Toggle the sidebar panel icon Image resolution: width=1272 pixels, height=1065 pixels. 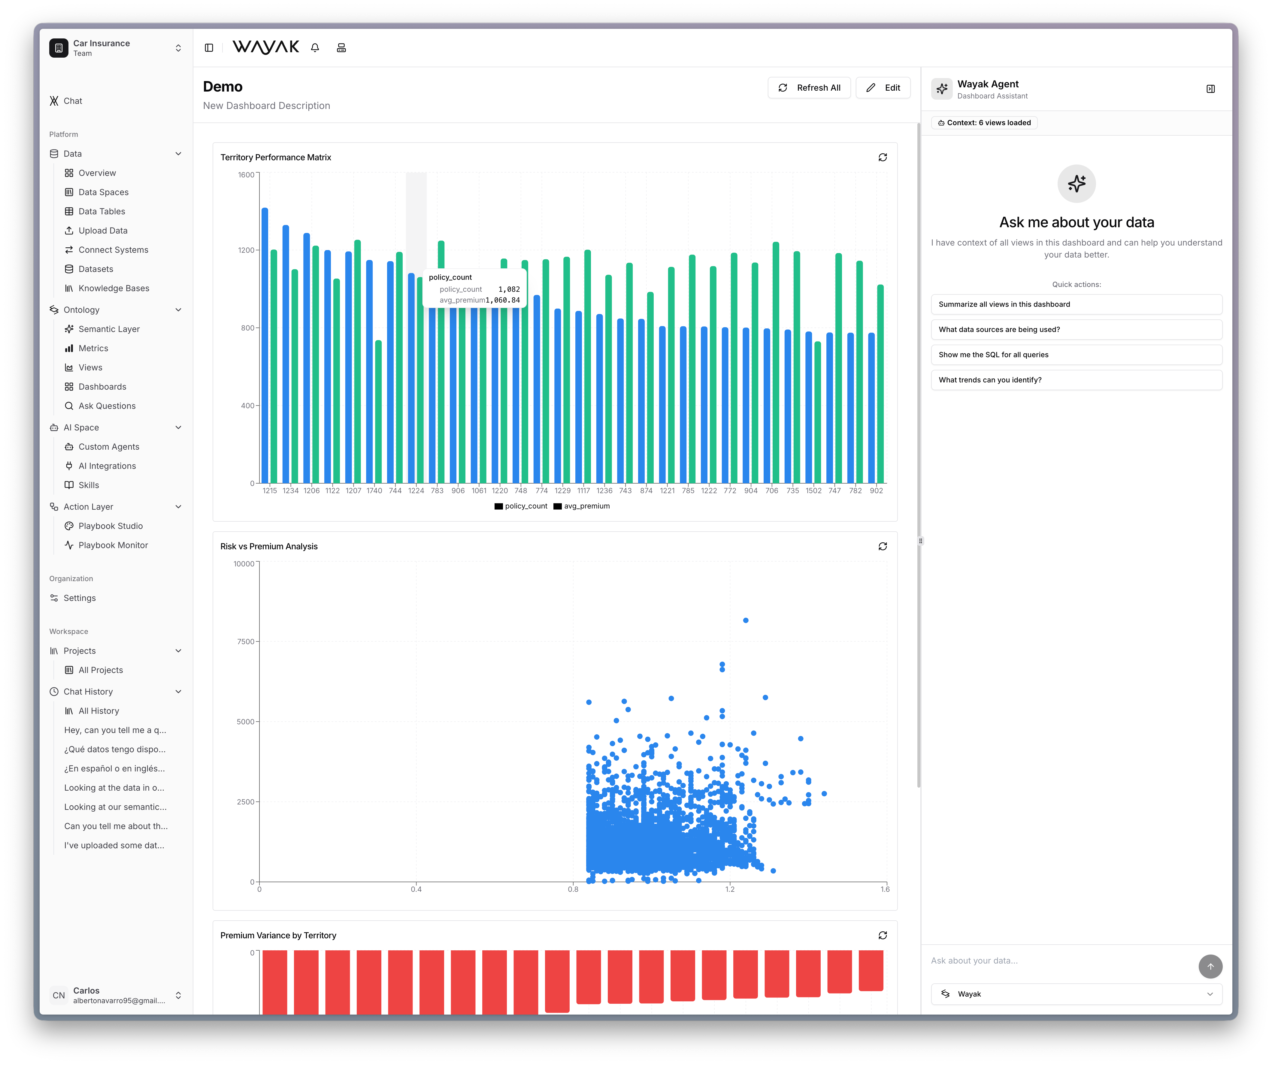[209, 48]
